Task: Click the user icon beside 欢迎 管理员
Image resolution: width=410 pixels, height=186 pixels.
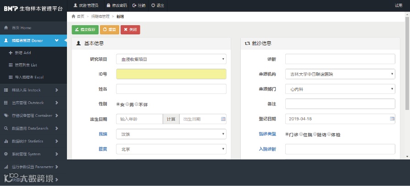Action: click(x=76, y=5)
